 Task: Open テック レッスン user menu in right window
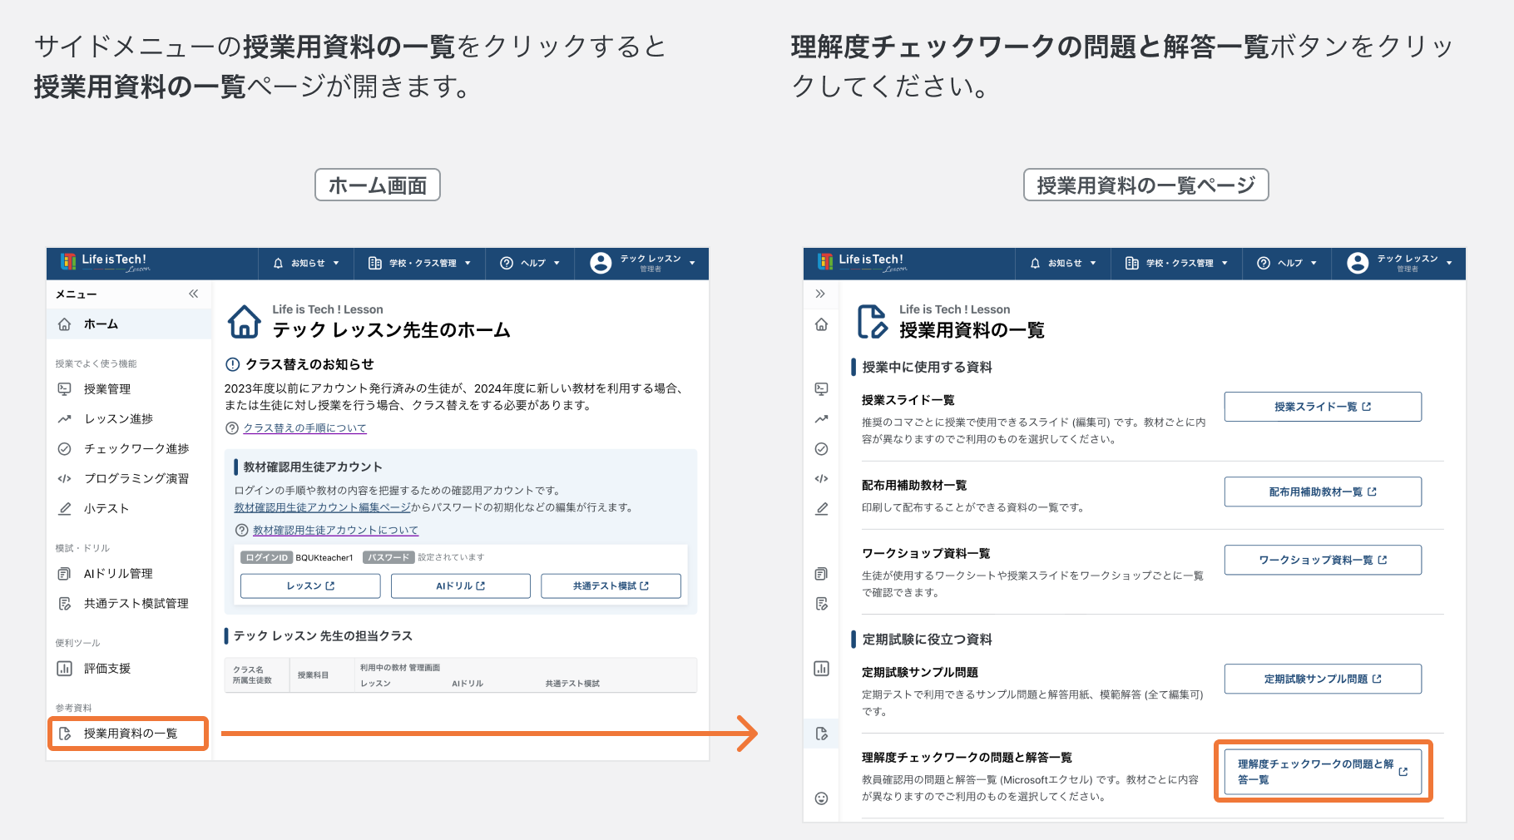click(x=1399, y=264)
